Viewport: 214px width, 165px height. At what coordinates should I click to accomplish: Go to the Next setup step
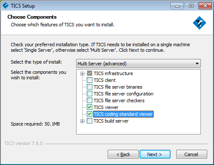[x=155, y=154]
